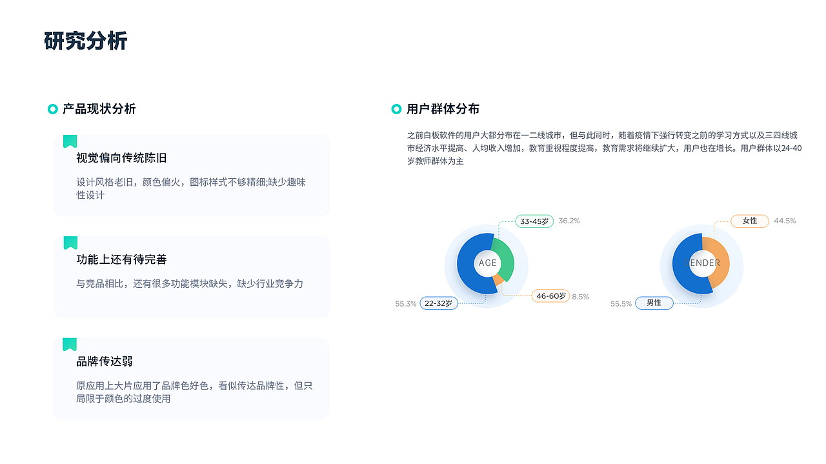
Task: Click the 46-60岁 label near the age chart
Action: pos(551,296)
